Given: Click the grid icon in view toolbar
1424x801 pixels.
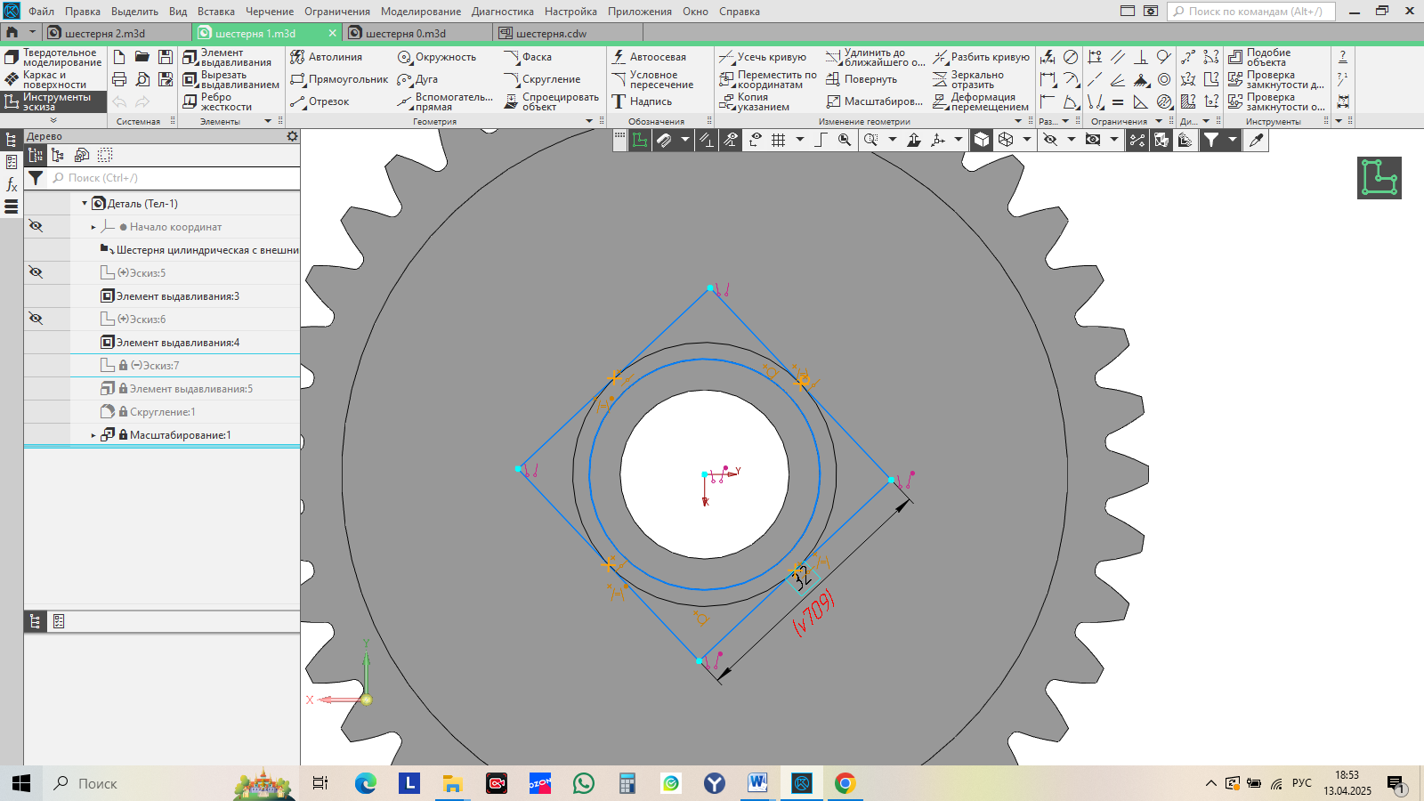Looking at the screenshot, I should 779,140.
